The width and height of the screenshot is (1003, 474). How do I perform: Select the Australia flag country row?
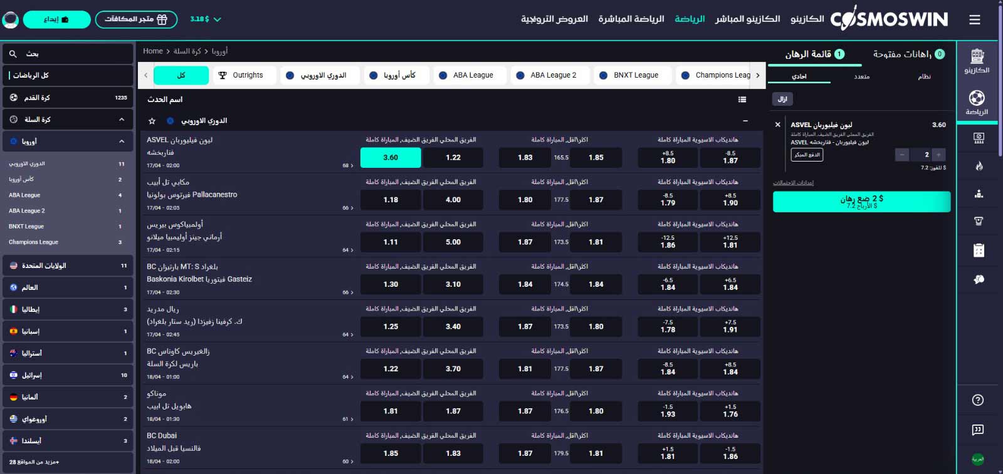pyautogui.click(x=68, y=353)
